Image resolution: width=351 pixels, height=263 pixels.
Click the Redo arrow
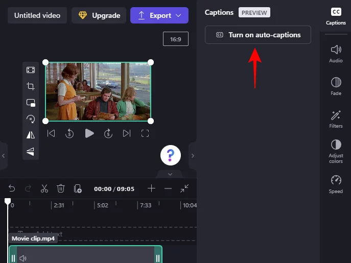click(x=28, y=188)
